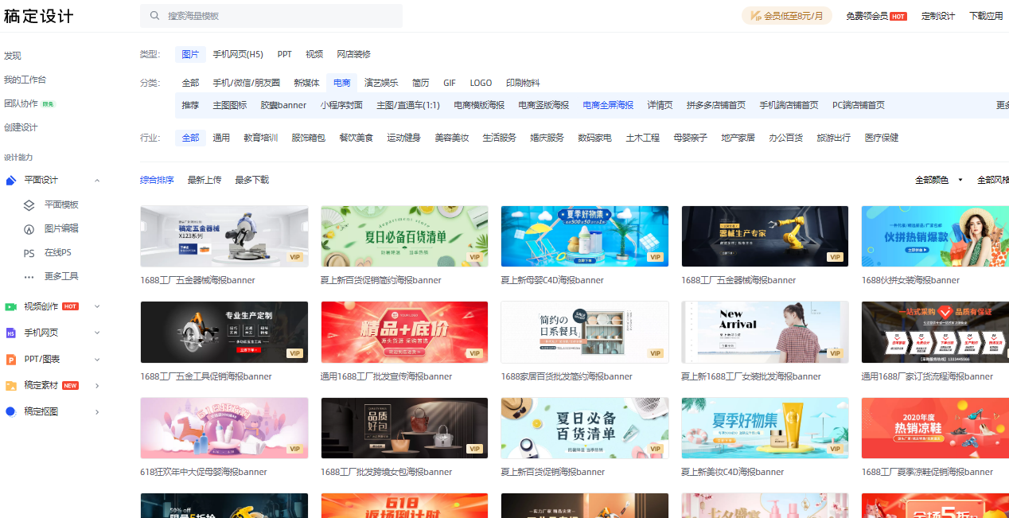Pick the 详情页 subcategory
Viewport: 1009px width, 518px height.
pyautogui.click(x=660, y=105)
